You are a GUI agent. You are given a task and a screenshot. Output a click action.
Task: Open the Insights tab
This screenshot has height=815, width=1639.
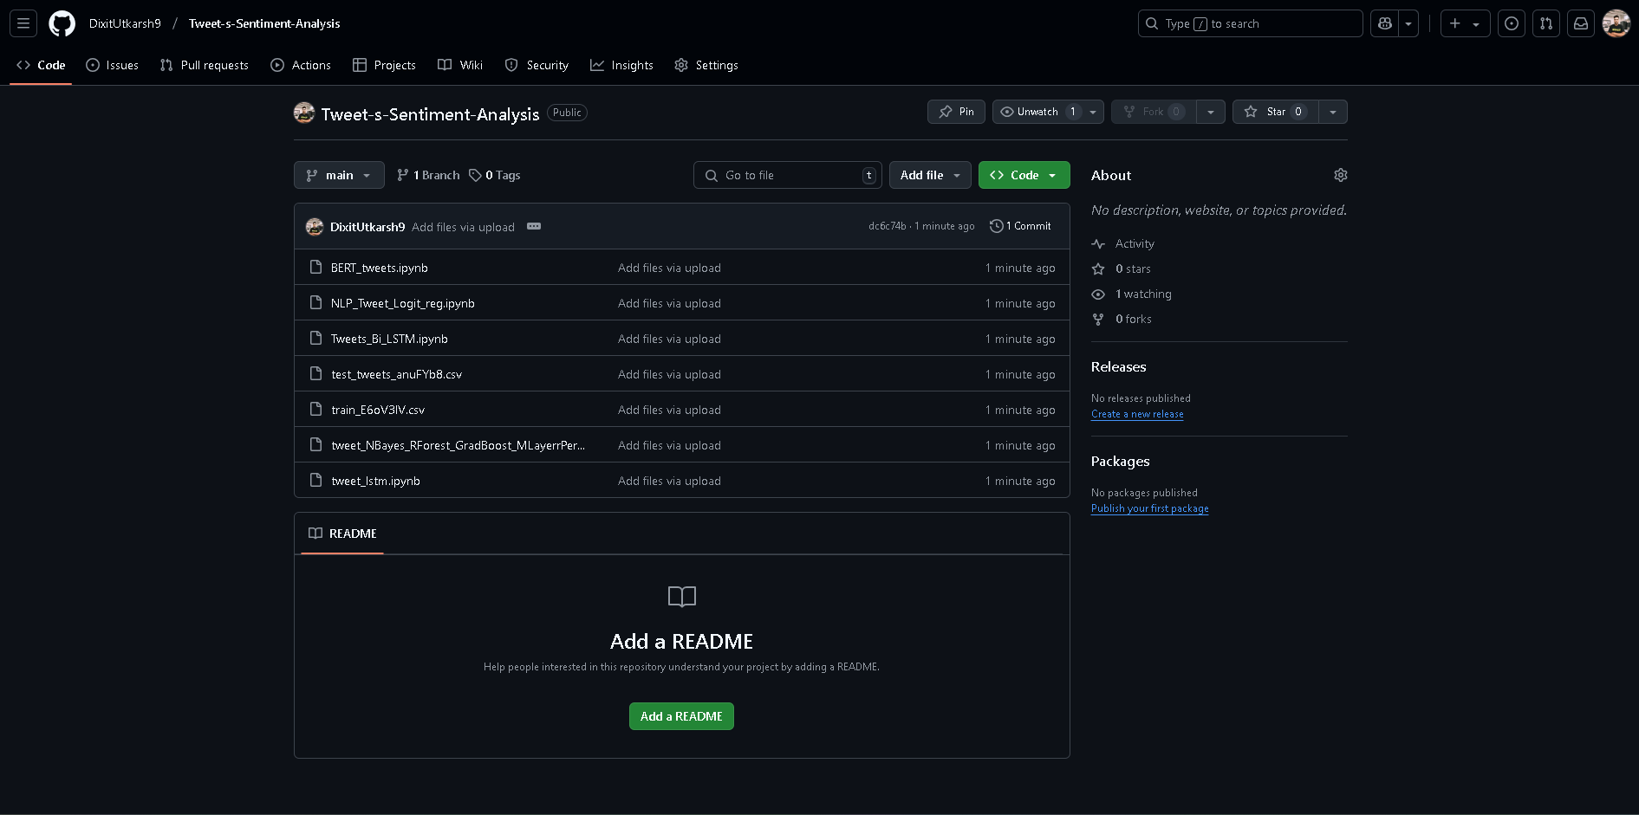621,65
